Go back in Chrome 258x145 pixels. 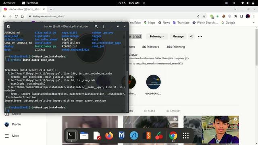[x=4, y=16]
